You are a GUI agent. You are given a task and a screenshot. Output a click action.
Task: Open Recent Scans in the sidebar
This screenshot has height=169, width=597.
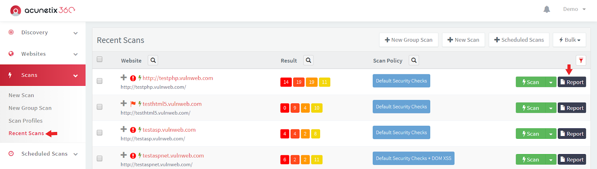[x=26, y=133]
